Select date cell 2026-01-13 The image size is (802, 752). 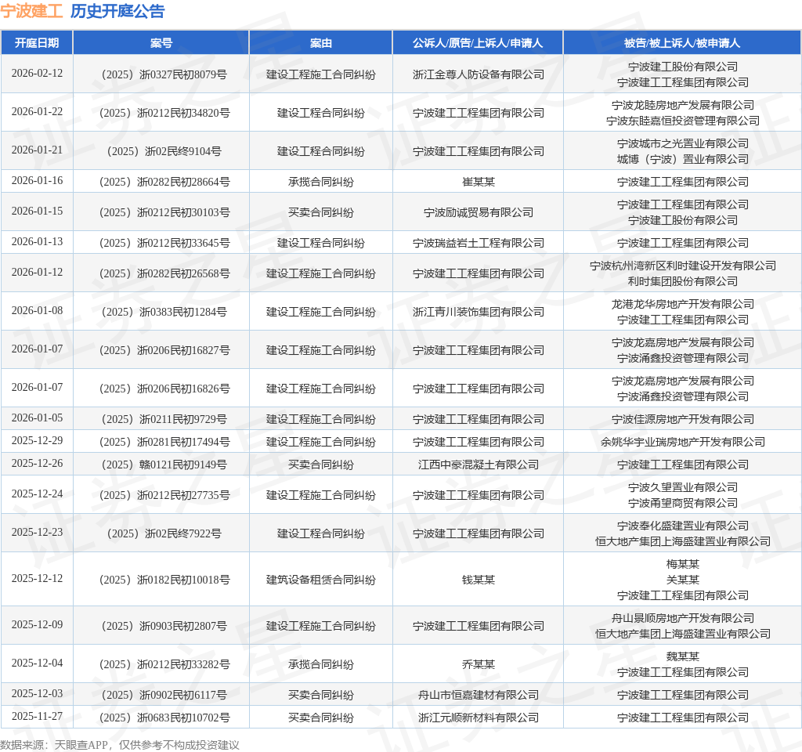(37, 241)
